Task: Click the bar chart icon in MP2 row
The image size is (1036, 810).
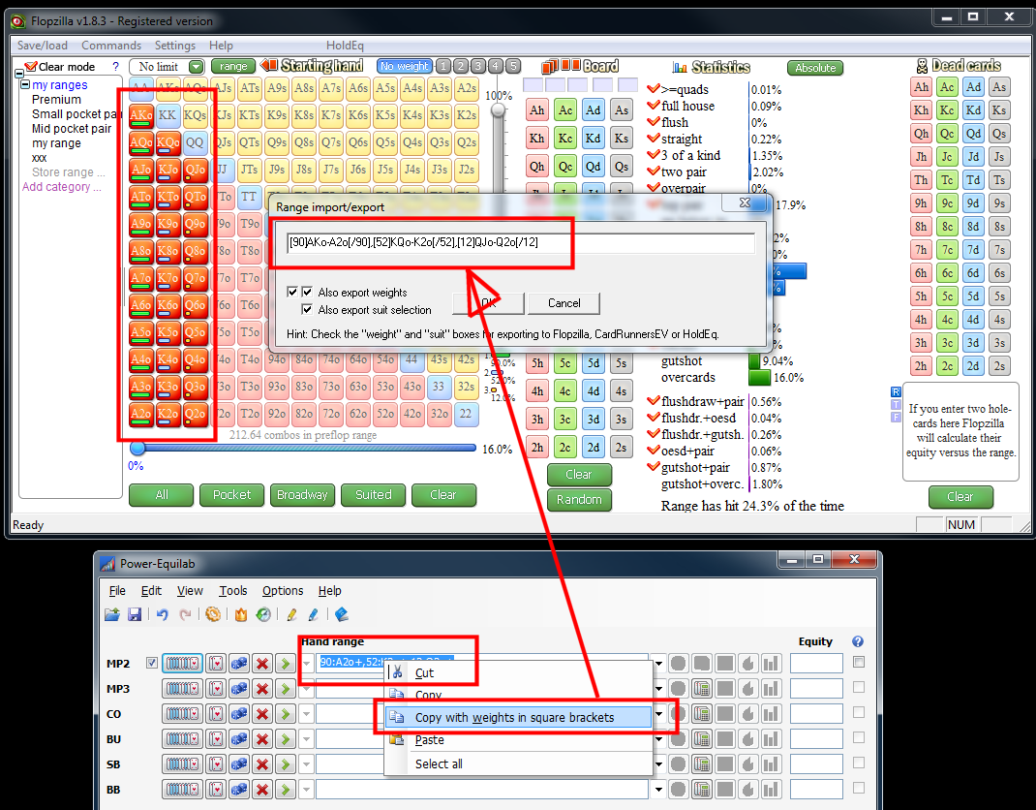Action: pyautogui.click(x=771, y=663)
